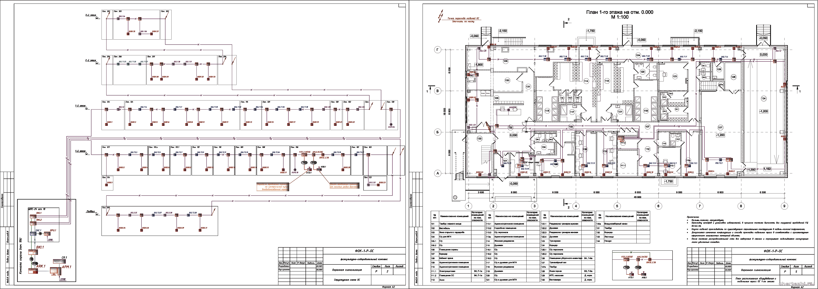
Task: Select the RPU.1 power supply symbol
Action: tap(47, 234)
